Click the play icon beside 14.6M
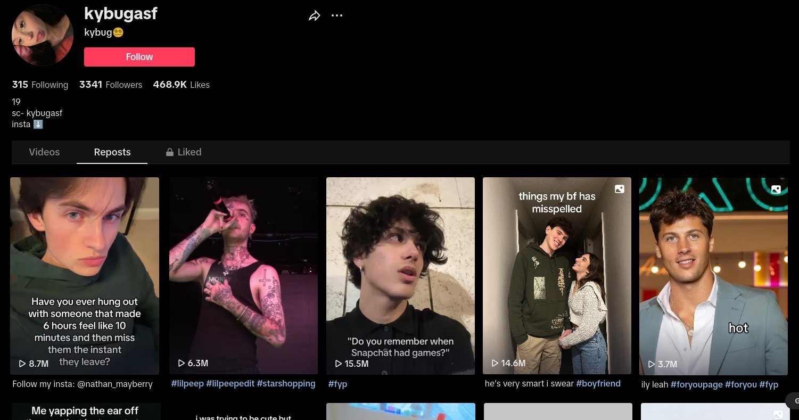This screenshot has height=420, width=799. [x=495, y=363]
